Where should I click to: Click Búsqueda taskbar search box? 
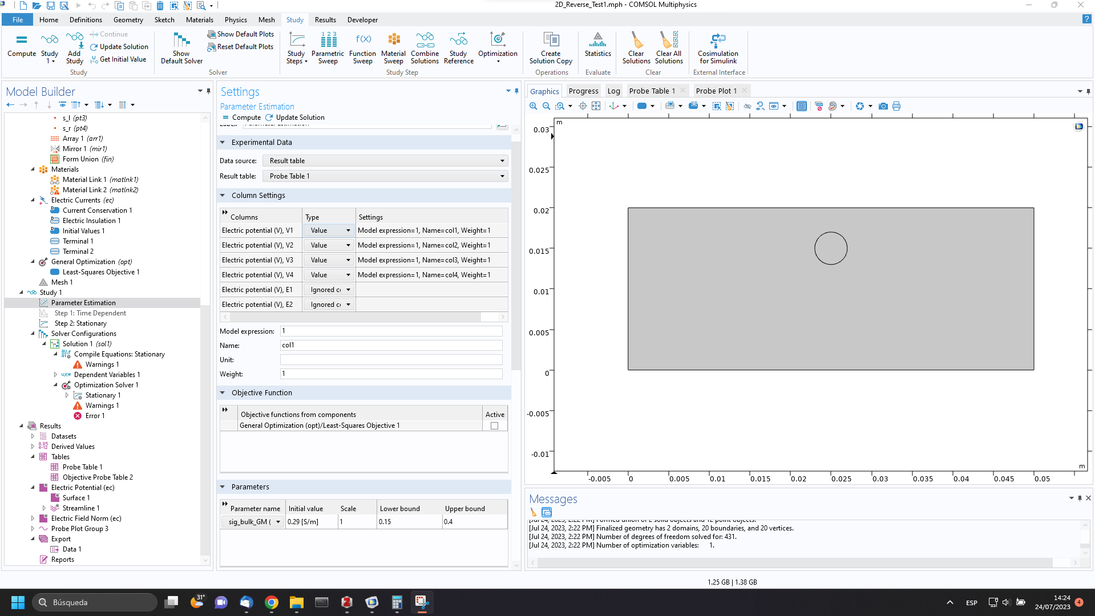[x=95, y=602]
